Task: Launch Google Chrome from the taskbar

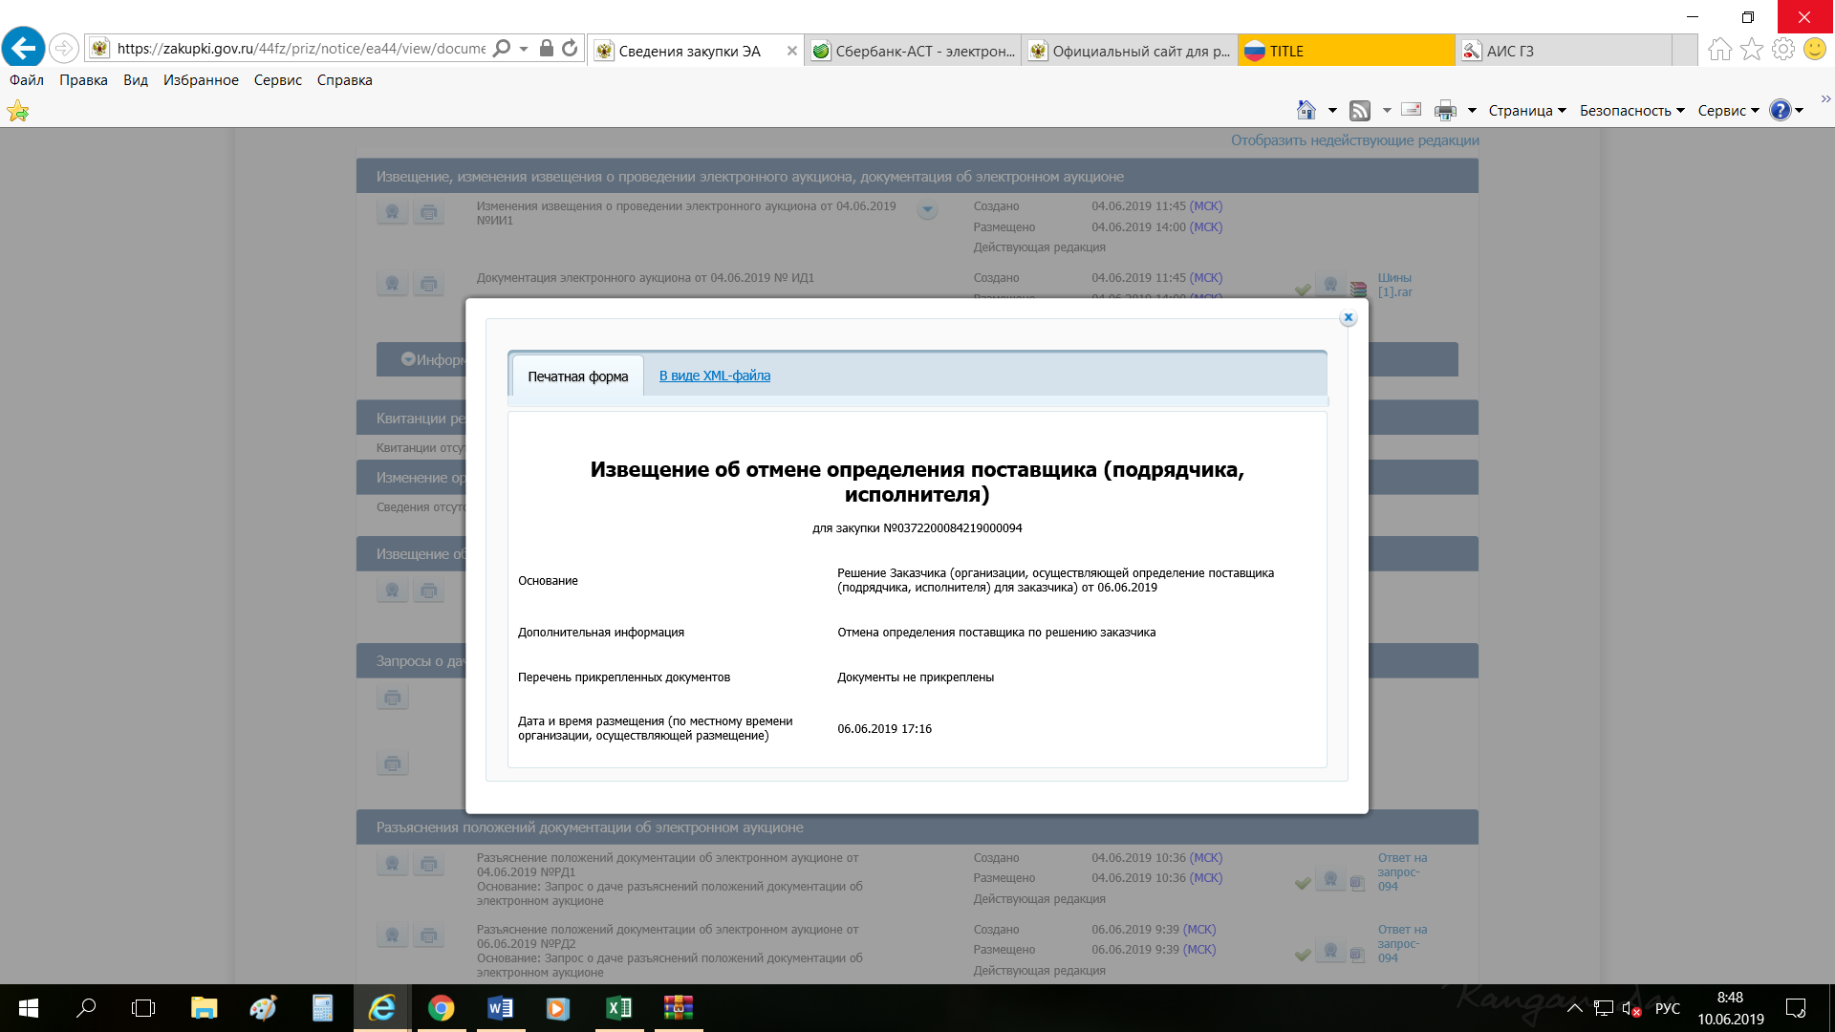Action: pyautogui.click(x=441, y=1008)
